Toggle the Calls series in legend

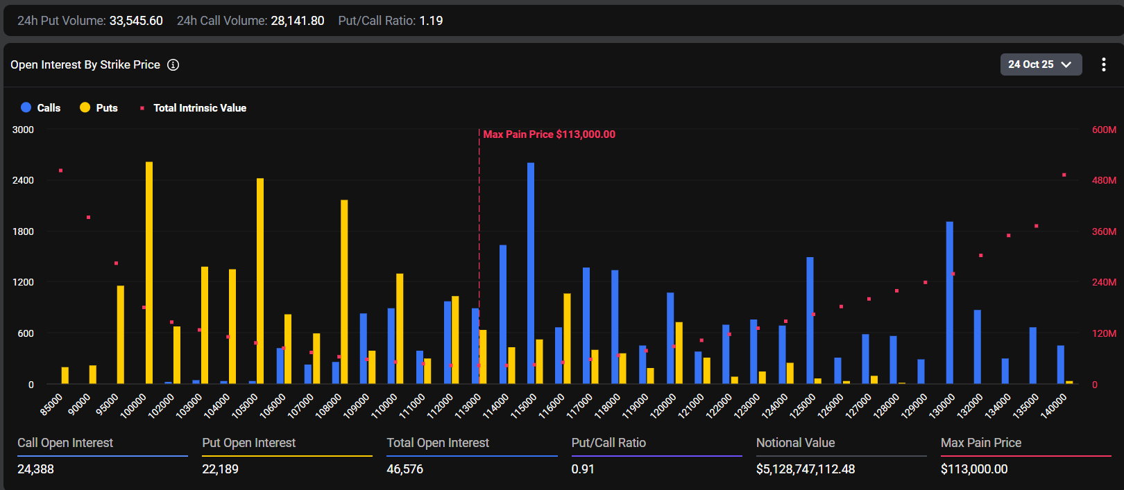click(x=41, y=108)
